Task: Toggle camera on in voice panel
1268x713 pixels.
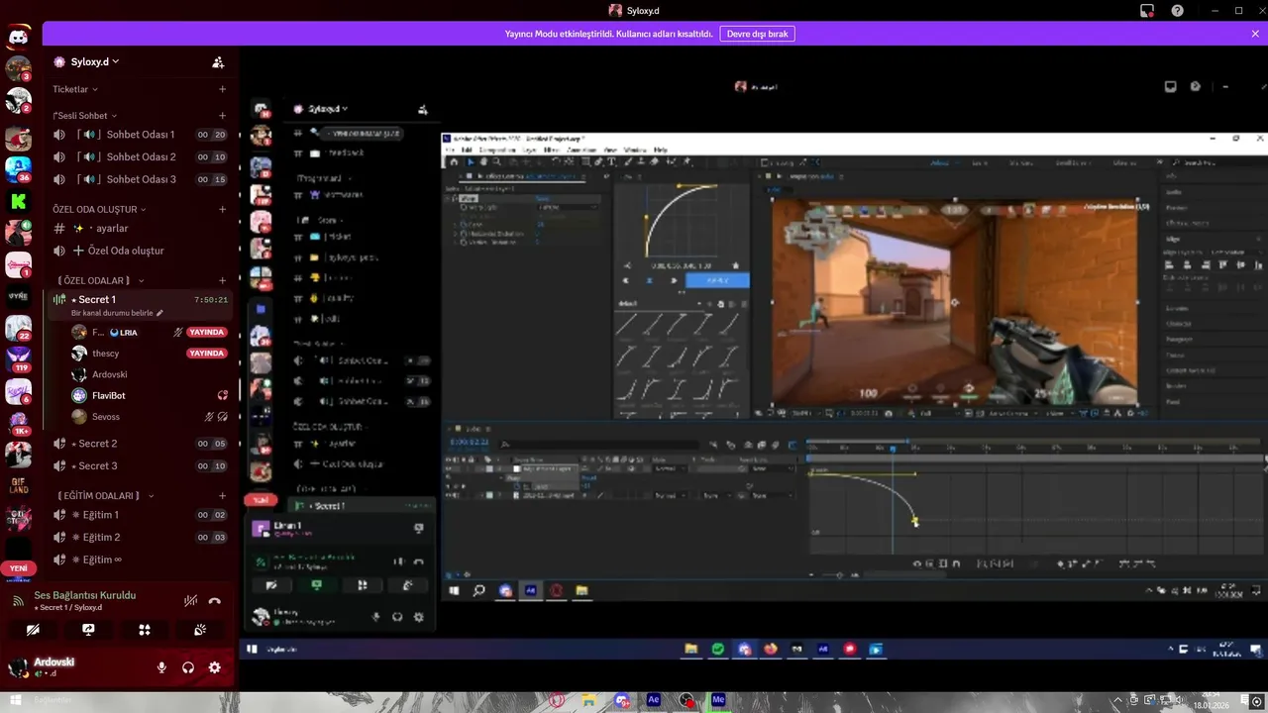Action: pos(33,629)
